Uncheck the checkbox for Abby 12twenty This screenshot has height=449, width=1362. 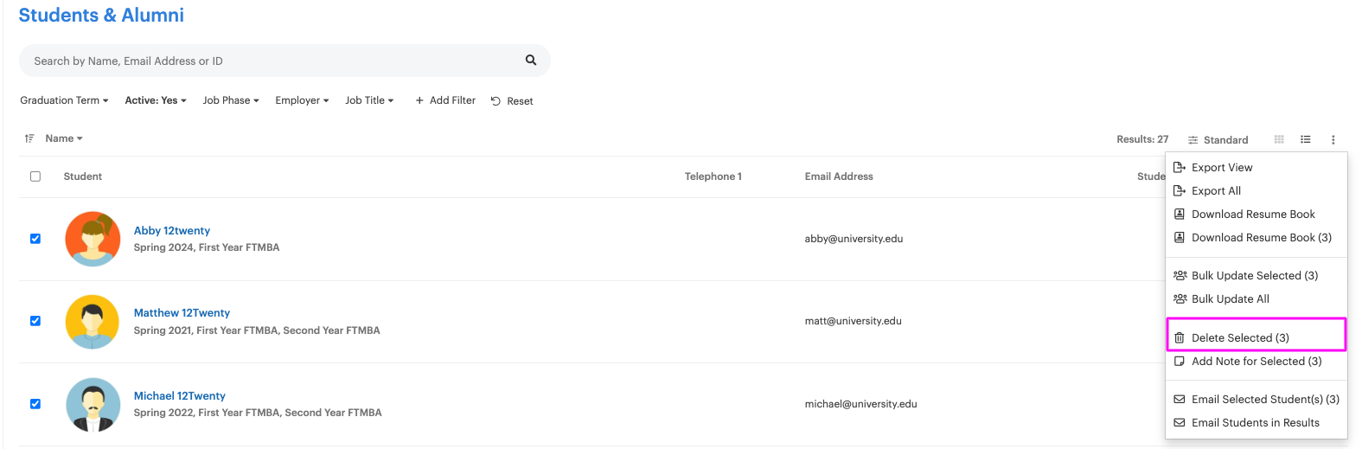[x=35, y=239]
